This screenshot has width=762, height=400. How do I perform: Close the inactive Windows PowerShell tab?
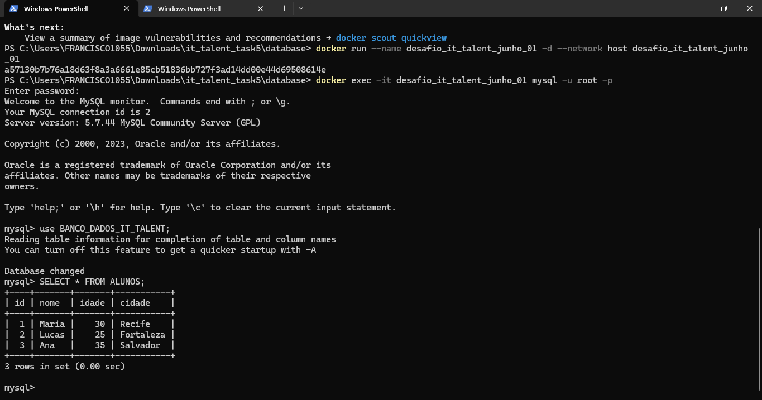point(260,8)
